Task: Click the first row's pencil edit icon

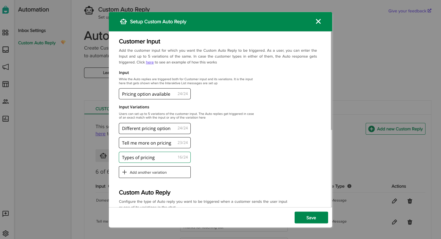Action: (x=394, y=201)
